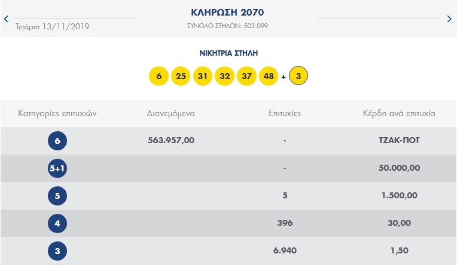Click the Κέρδη ανά επιτυχία column header
Viewport: 457px width, 266px height.
399,113
